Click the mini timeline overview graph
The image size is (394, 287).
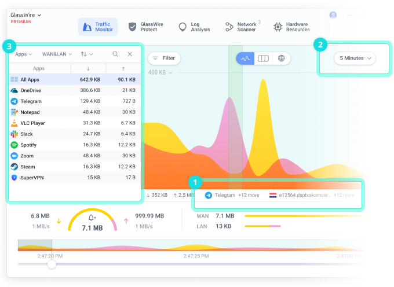point(192,245)
